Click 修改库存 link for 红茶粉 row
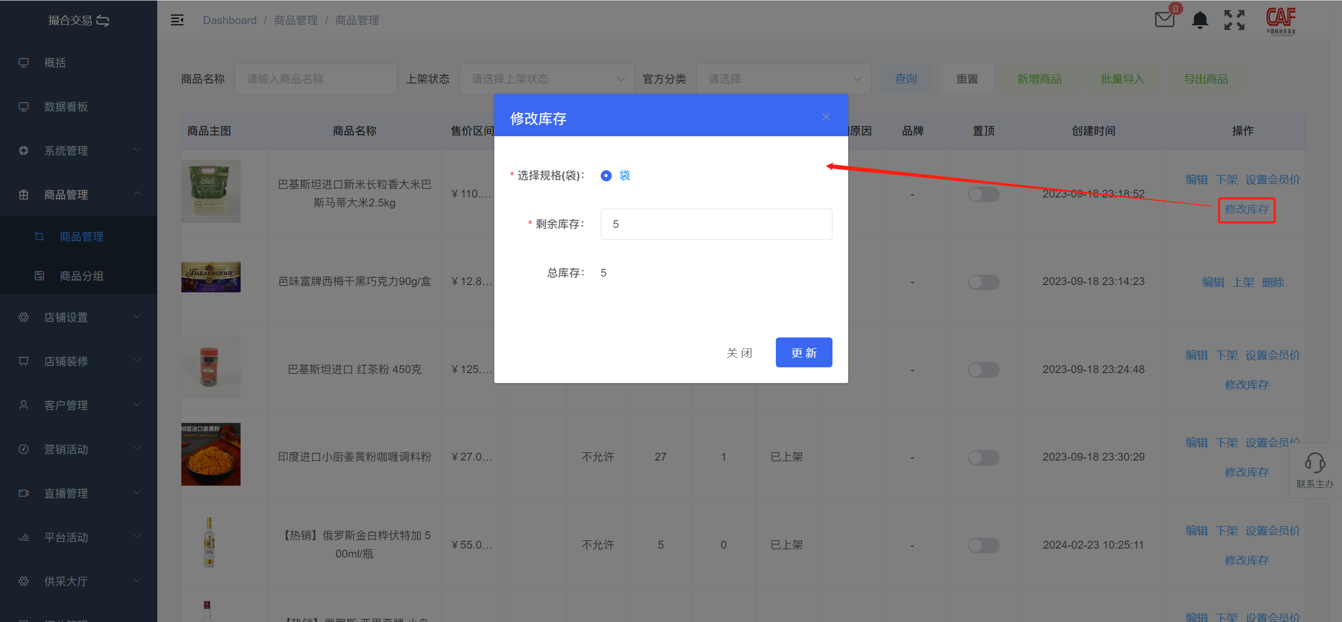 (1247, 385)
